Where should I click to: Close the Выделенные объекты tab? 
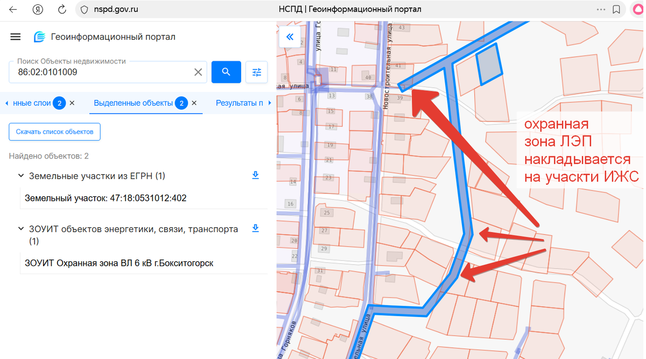click(194, 103)
